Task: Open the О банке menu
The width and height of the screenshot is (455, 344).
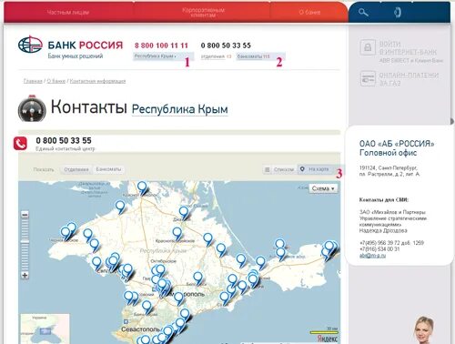Action: 309,13
